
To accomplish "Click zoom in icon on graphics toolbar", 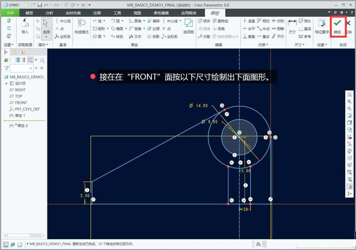I will coord(350,102).
